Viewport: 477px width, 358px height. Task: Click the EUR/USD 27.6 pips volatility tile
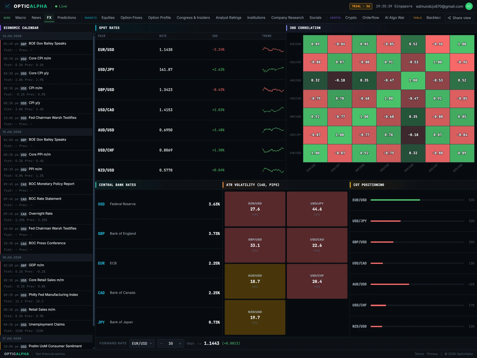pos(255,209)
